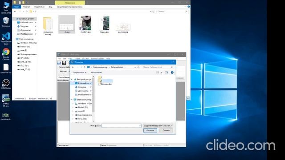Viewport: 285px width, 160px height.
Task: Click the Открыть button in the dialog
Action: (x=150, y=130)
